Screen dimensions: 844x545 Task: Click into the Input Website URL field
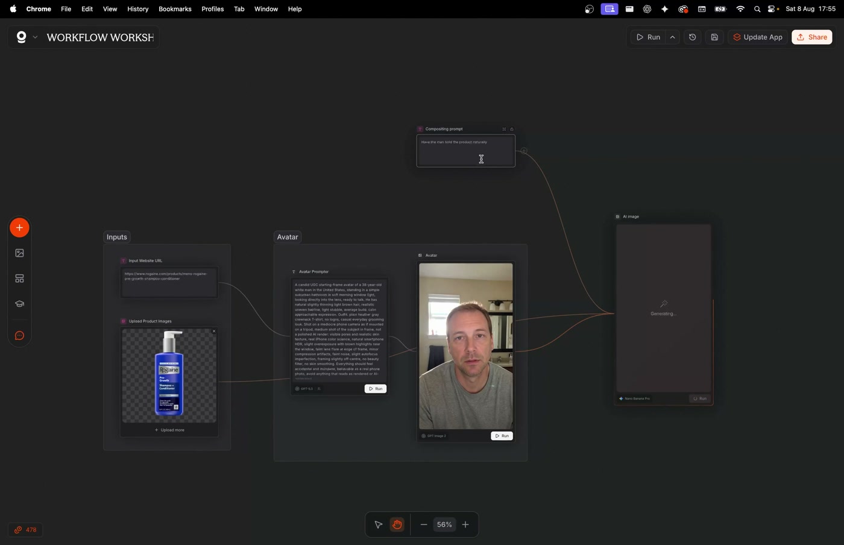coord(169,282)
